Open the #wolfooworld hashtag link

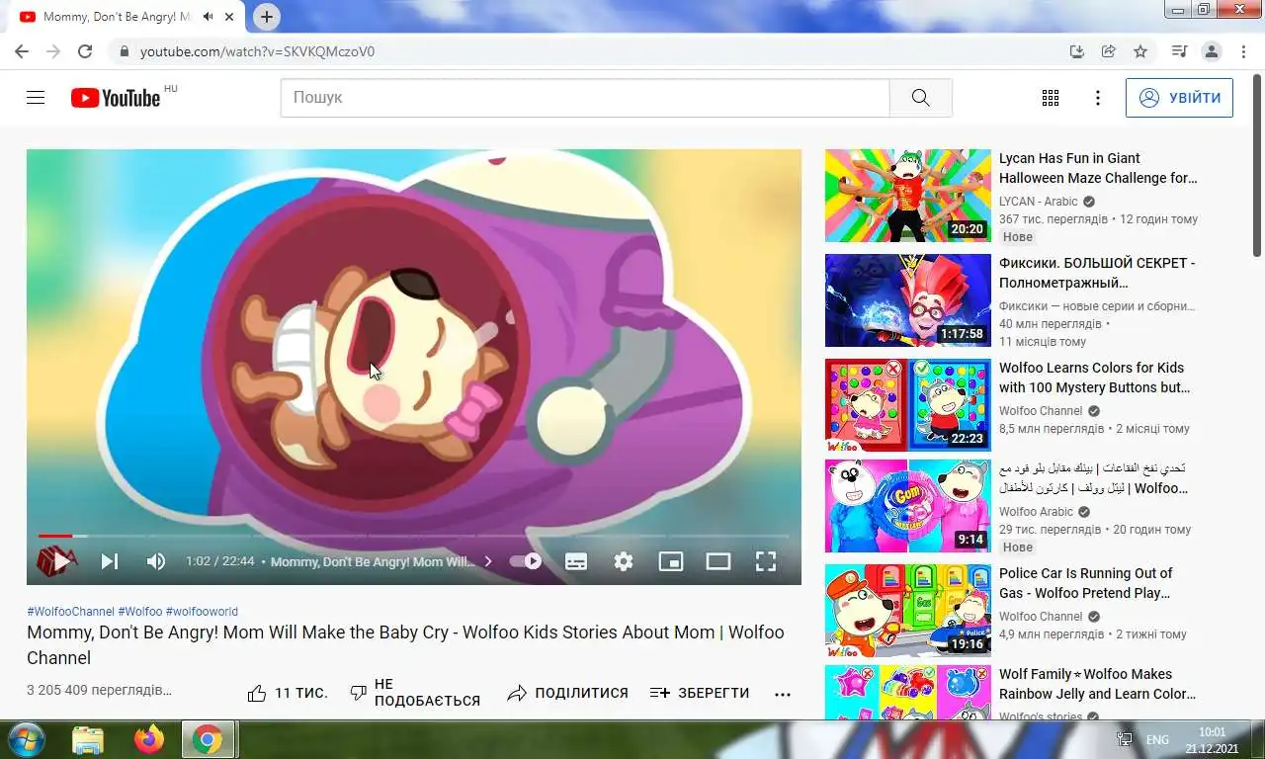(202, 612)
